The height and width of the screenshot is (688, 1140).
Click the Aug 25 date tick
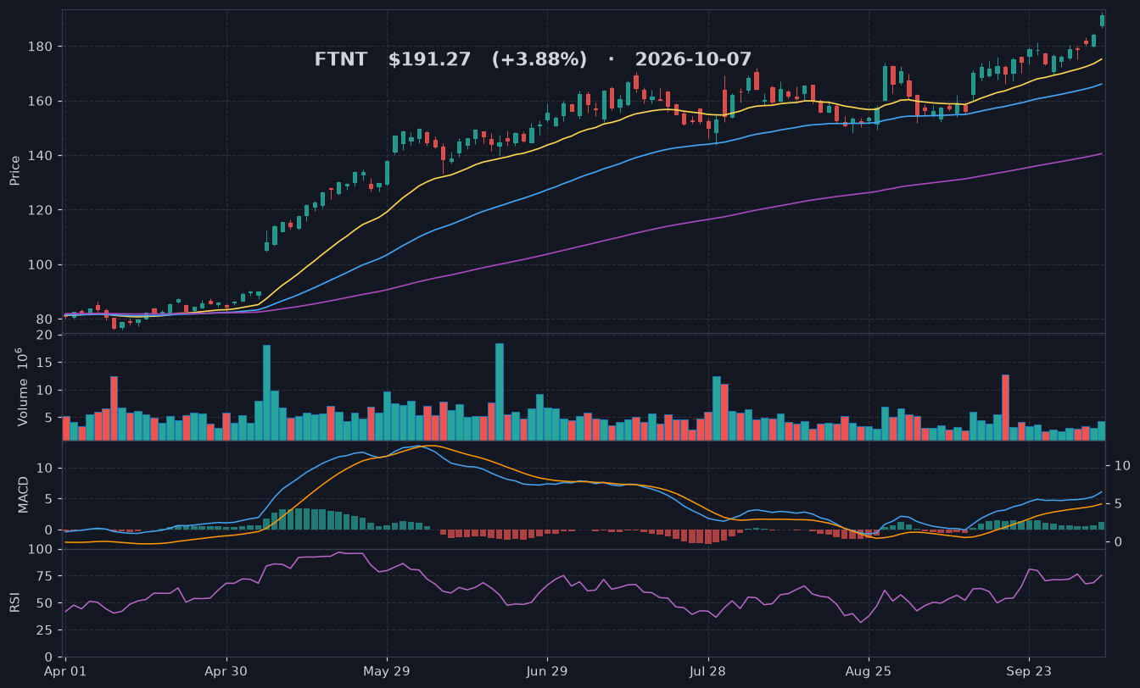(869, 671)
